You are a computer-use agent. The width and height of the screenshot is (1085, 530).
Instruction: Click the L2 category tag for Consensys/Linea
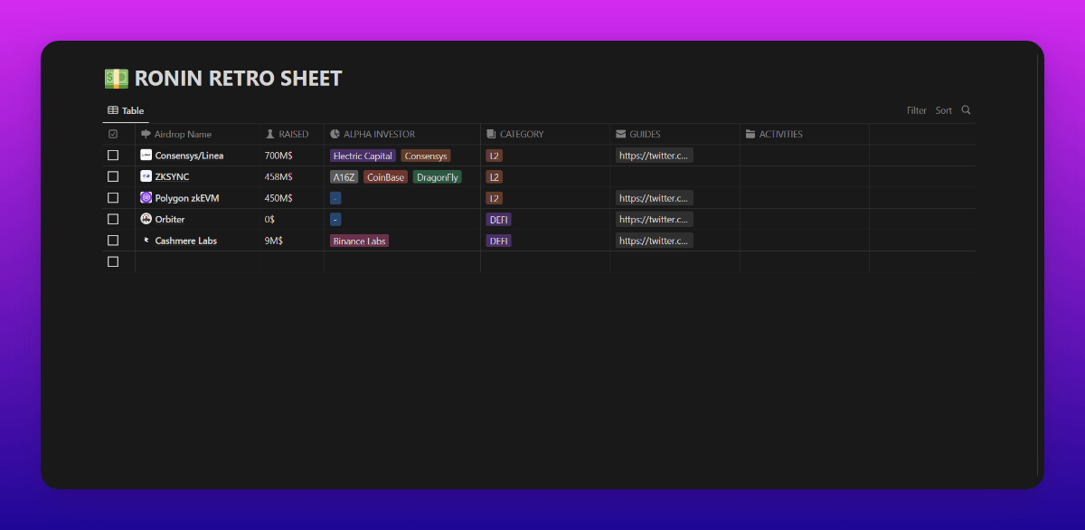click(x=495, y=156)
